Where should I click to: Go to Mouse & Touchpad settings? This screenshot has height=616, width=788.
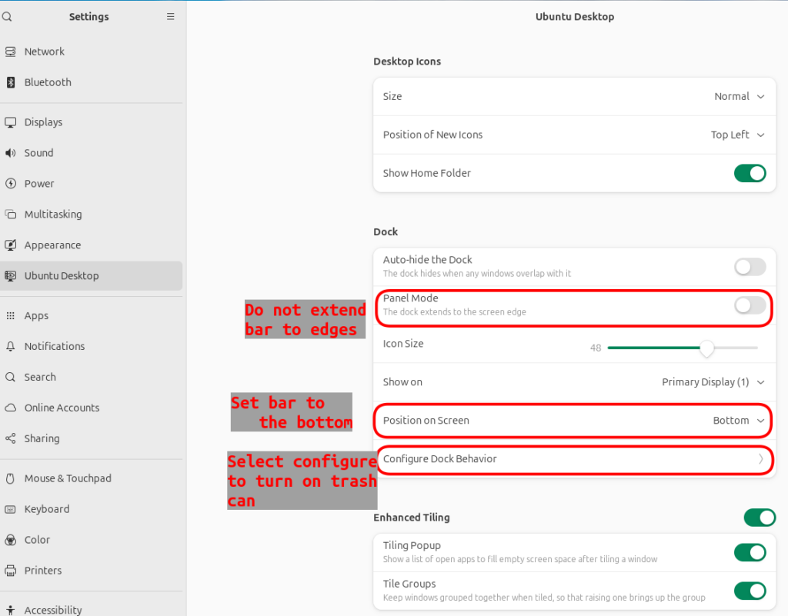coord(68,478)
